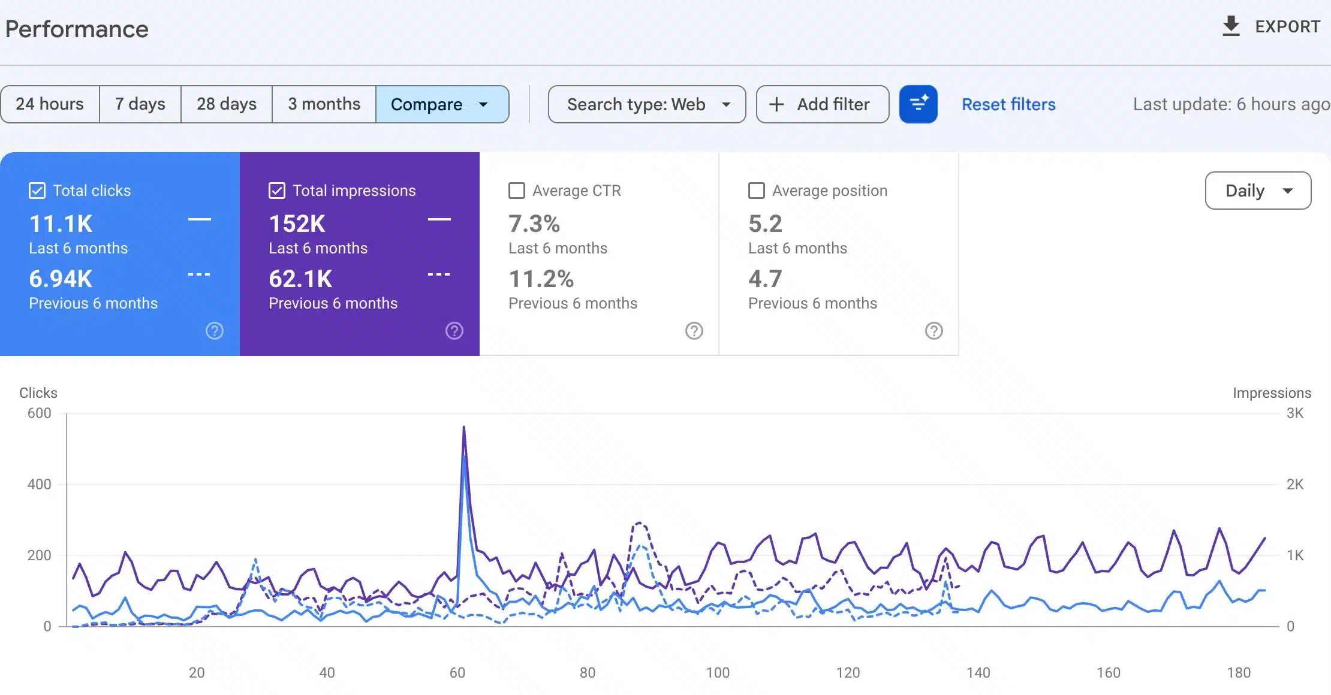This screenshot has width=1331, height=695.
Task: Select the 7 days date range
Action: click(x=140, y=104)
